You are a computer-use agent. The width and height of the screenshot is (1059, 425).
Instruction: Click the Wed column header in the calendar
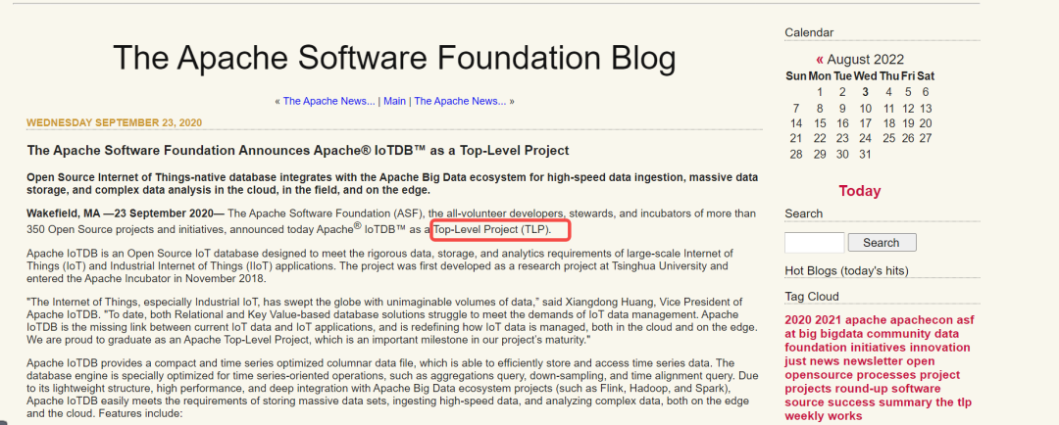click(x=865, y=76)
